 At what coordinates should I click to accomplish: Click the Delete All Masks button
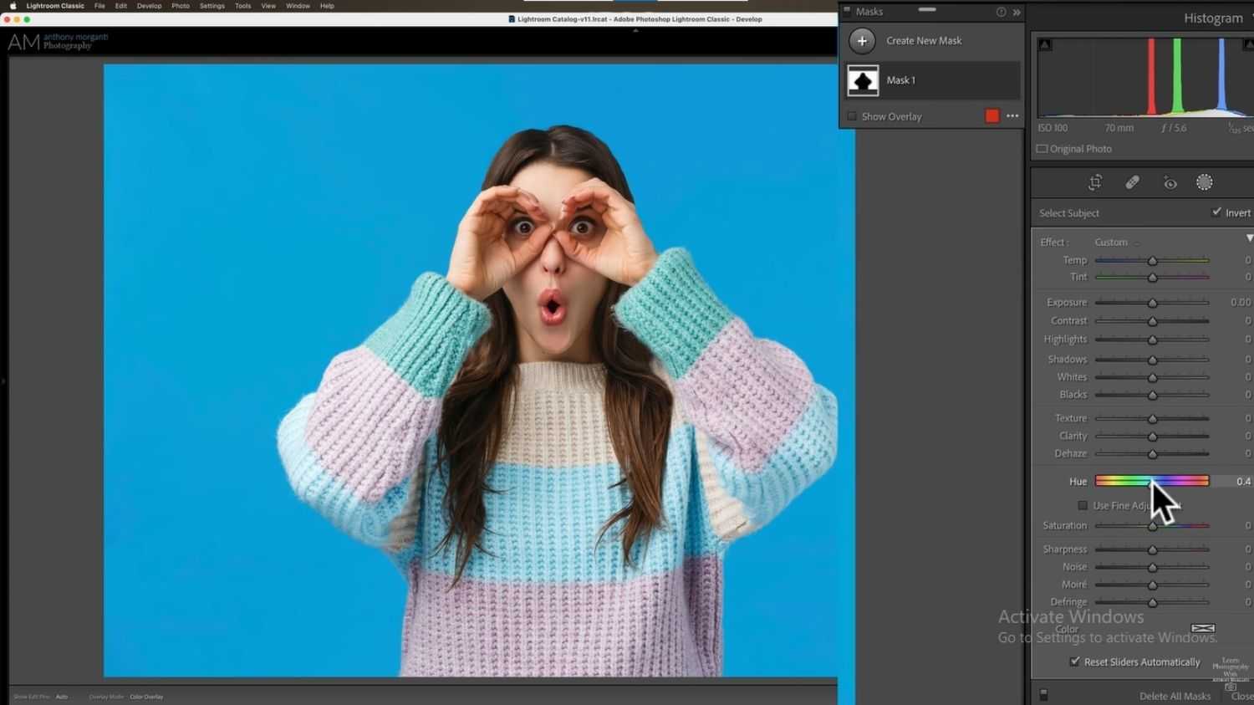pyautogui.click(x=1174, y=695)
